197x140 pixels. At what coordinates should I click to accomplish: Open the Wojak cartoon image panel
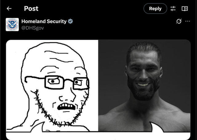52,86
